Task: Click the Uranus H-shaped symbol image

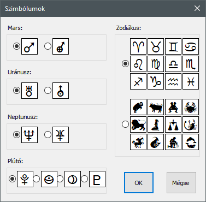Action: [30, 91]
